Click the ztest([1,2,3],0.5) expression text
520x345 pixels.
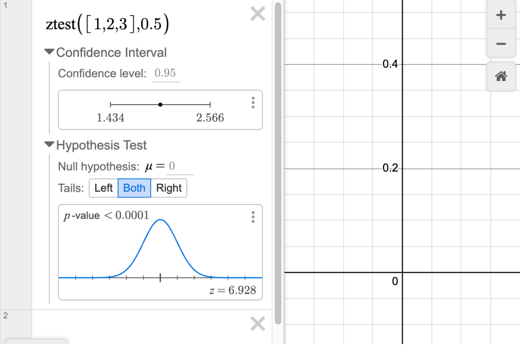click(x=107, y=24)
